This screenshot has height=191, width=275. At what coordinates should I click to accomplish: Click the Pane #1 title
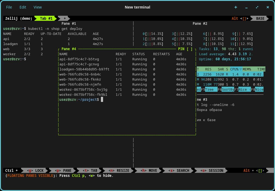(69, 23)
